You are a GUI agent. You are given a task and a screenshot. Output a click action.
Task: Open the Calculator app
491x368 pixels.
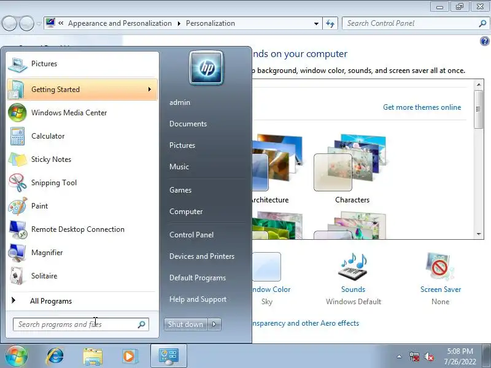82,136
